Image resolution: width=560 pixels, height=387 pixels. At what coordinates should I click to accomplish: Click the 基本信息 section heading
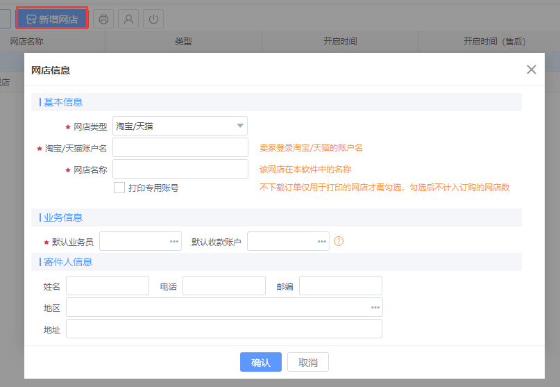pyautogui.click(x=63, y=102)
